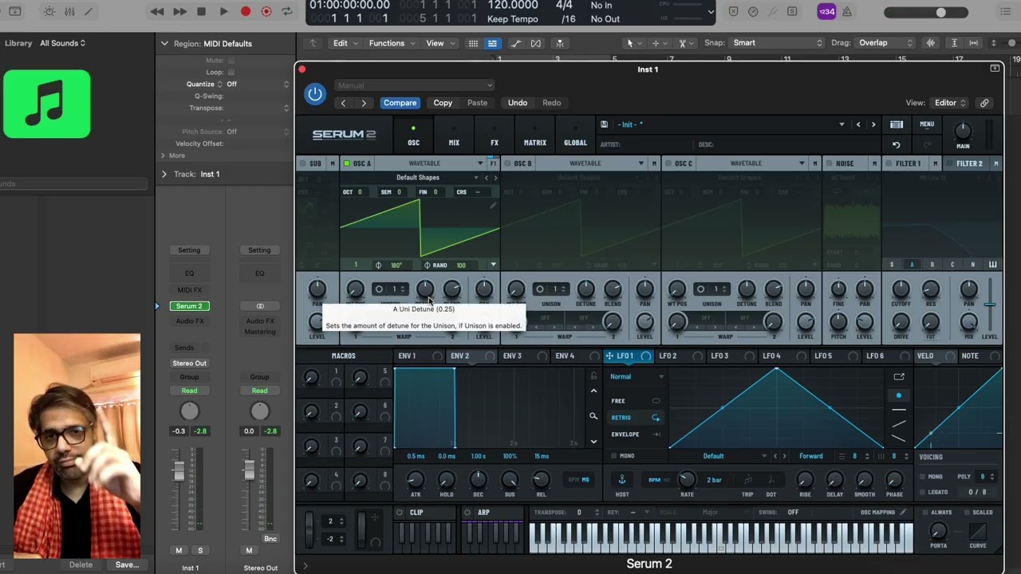Expand the More section in region inspector
The height and width of the screenshot is (574, 1021).
point(163,155)
